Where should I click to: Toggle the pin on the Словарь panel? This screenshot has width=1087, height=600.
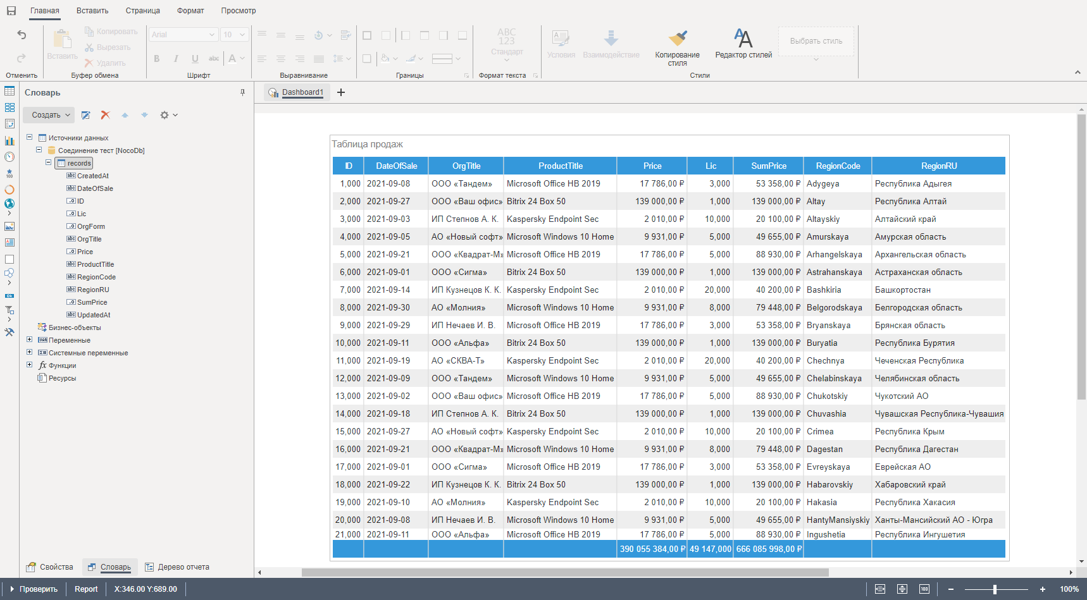pos(242,92)
